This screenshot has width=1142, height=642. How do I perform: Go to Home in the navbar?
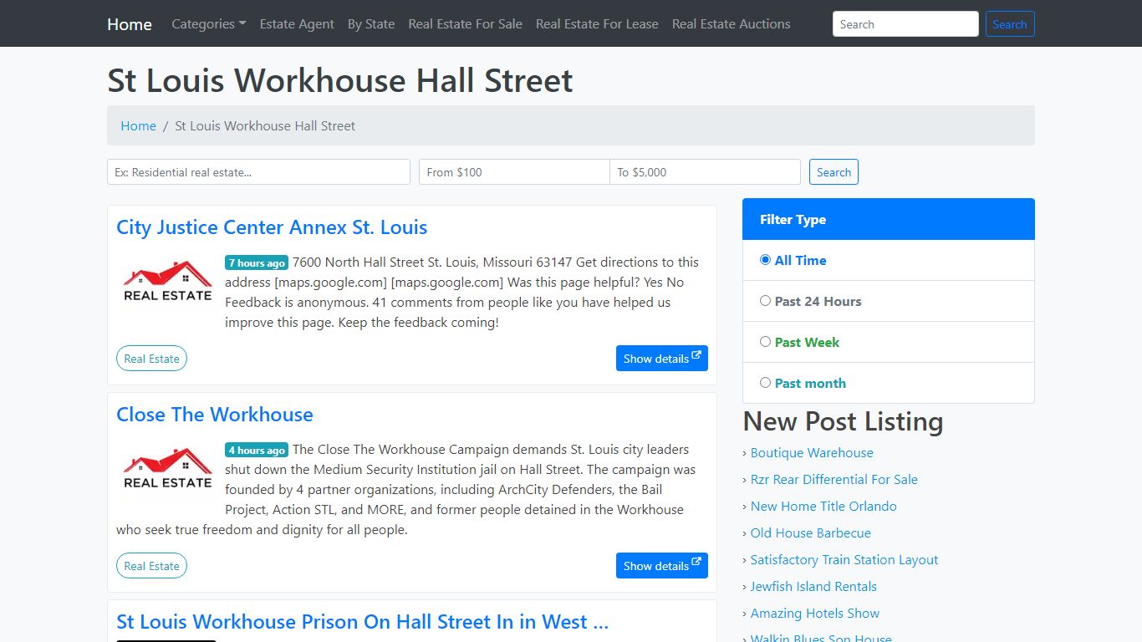pos(130,24)
